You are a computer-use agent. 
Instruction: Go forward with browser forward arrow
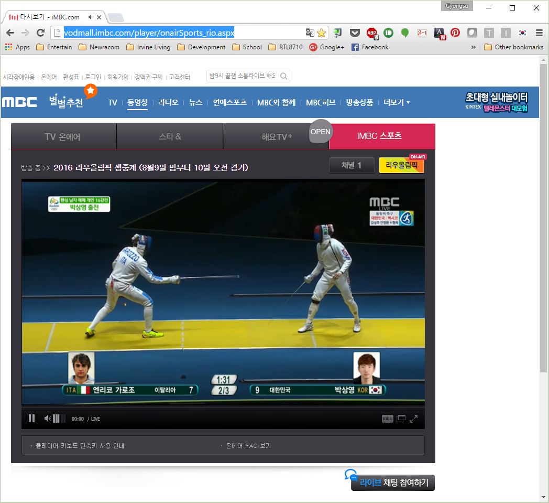(x=25, y=33)
